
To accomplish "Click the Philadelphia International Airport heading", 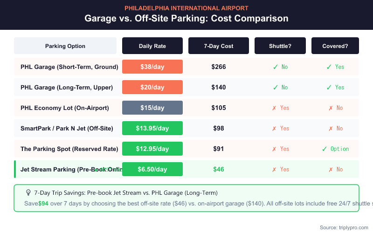I will tap(186, 8).
